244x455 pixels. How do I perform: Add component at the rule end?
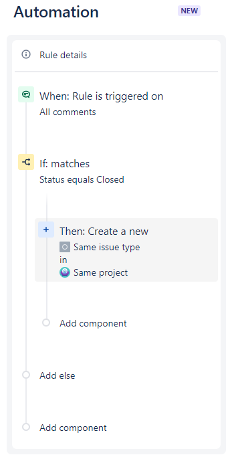73,428
